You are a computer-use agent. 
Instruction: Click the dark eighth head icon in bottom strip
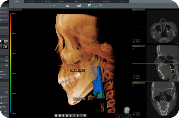point(81,115)
